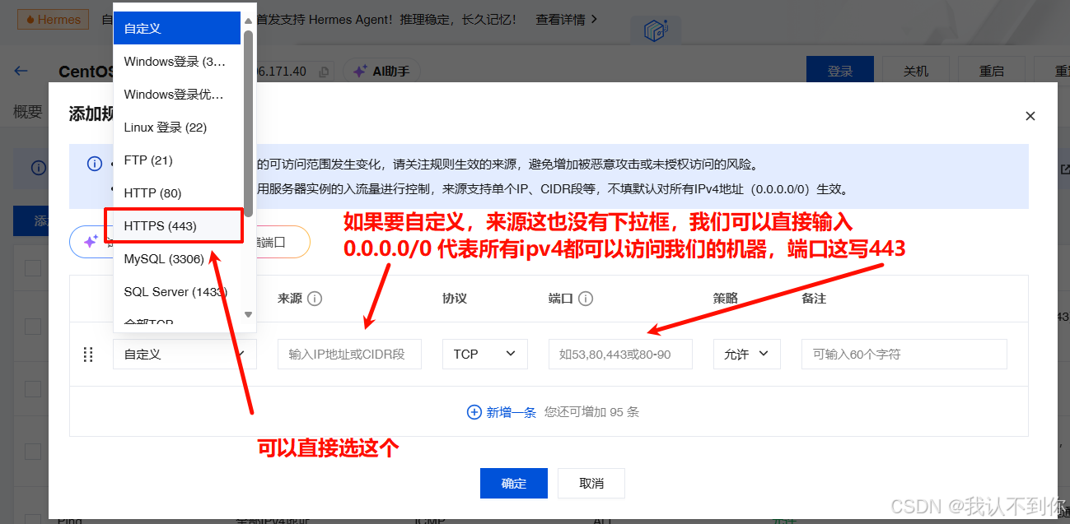Image resolution: width=1070 pixels, height=524 pixels.
Task: Switch to the 概要 tab
Action: (28, 112)
